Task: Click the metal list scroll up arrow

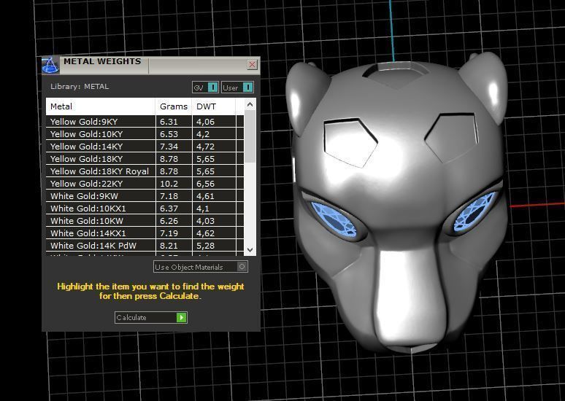Action: 250,105
